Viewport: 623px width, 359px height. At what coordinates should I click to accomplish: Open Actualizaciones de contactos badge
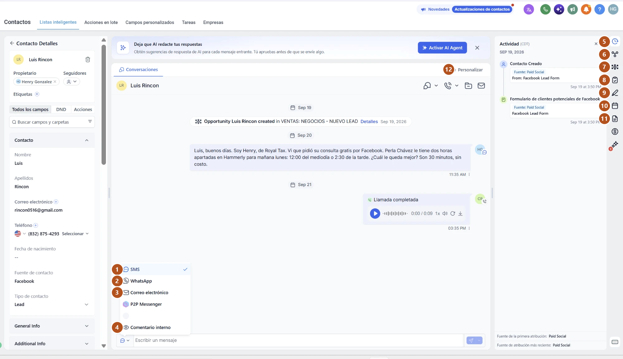pyautogui.click(x=482, y=9)
